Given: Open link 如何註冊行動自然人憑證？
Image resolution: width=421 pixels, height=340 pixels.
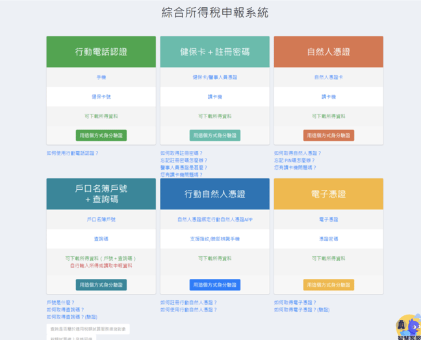Looking at the screenshot, I should click(189, 302).
